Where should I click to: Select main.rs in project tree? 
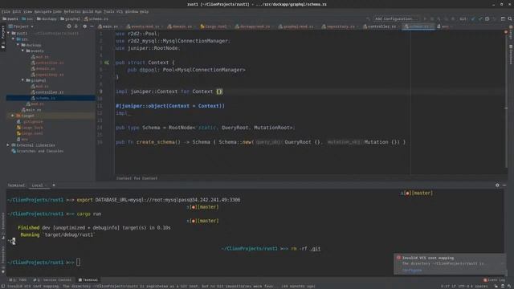click(31, 110)
